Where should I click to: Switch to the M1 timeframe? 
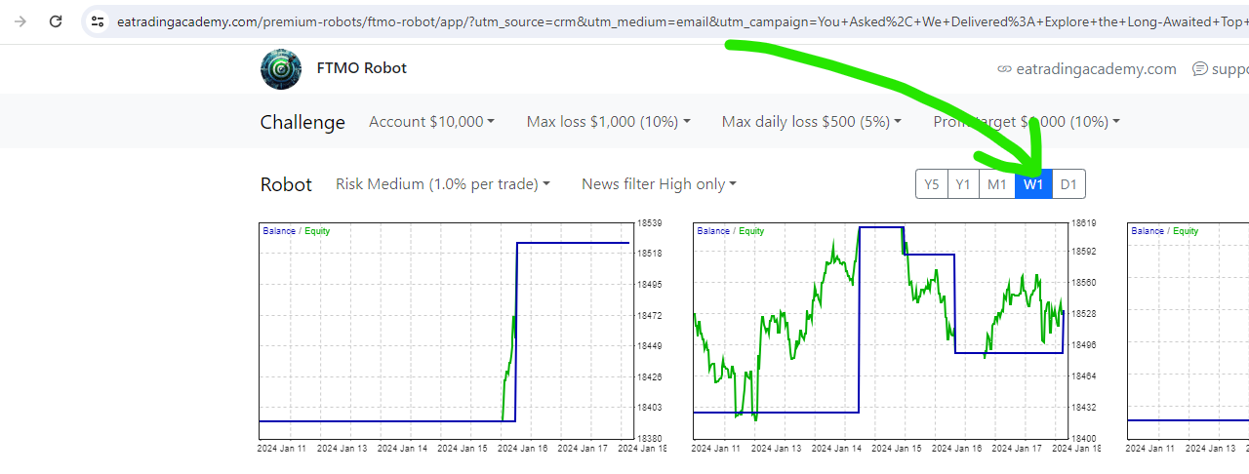point(997,183)
